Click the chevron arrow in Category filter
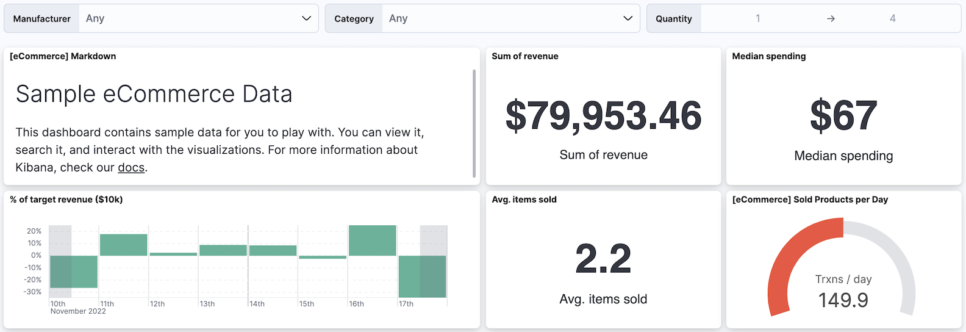Screen dimensions: 966x332 point(628,18)
